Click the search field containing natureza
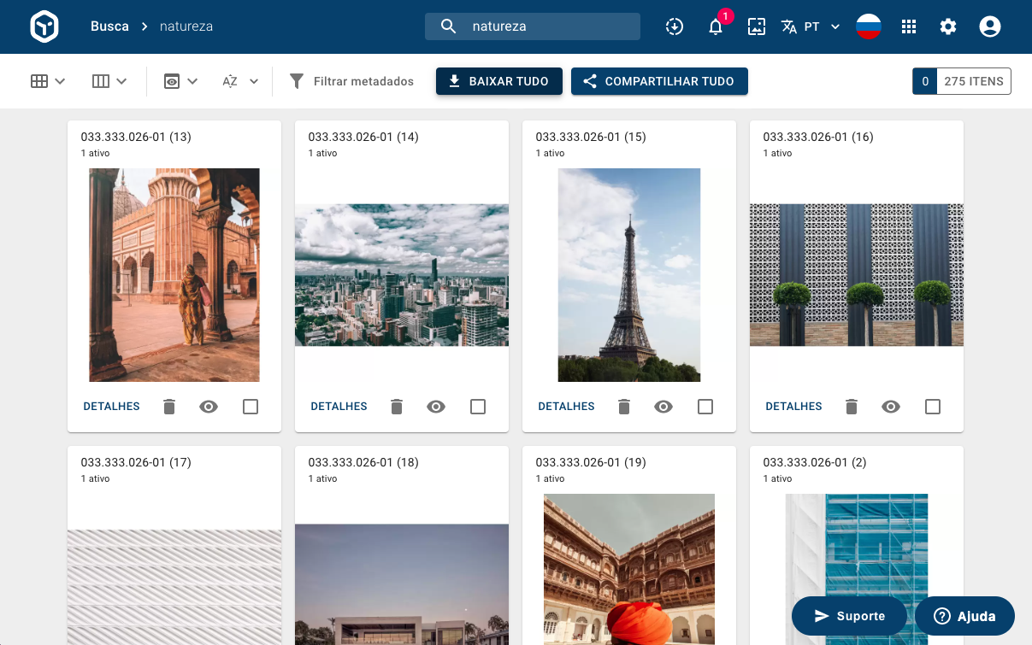Image resolution: width=1032 pixels, height=645 pixels. click(x=533, y=26)
